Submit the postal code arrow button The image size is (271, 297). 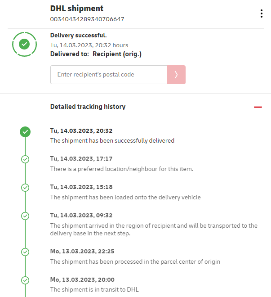click(x=176, y=75)
